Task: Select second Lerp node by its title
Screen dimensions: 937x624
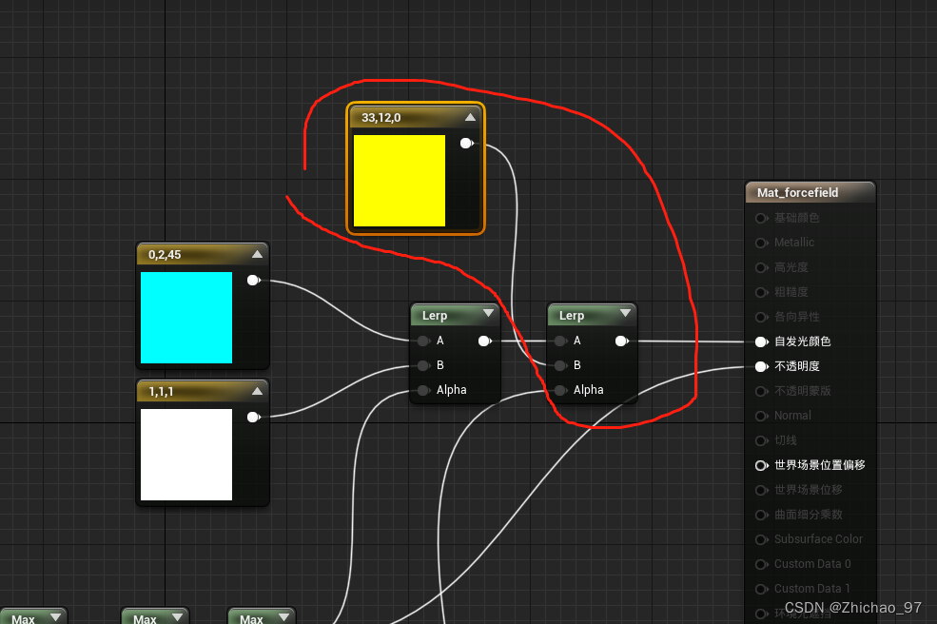Action: click(572, 315)
